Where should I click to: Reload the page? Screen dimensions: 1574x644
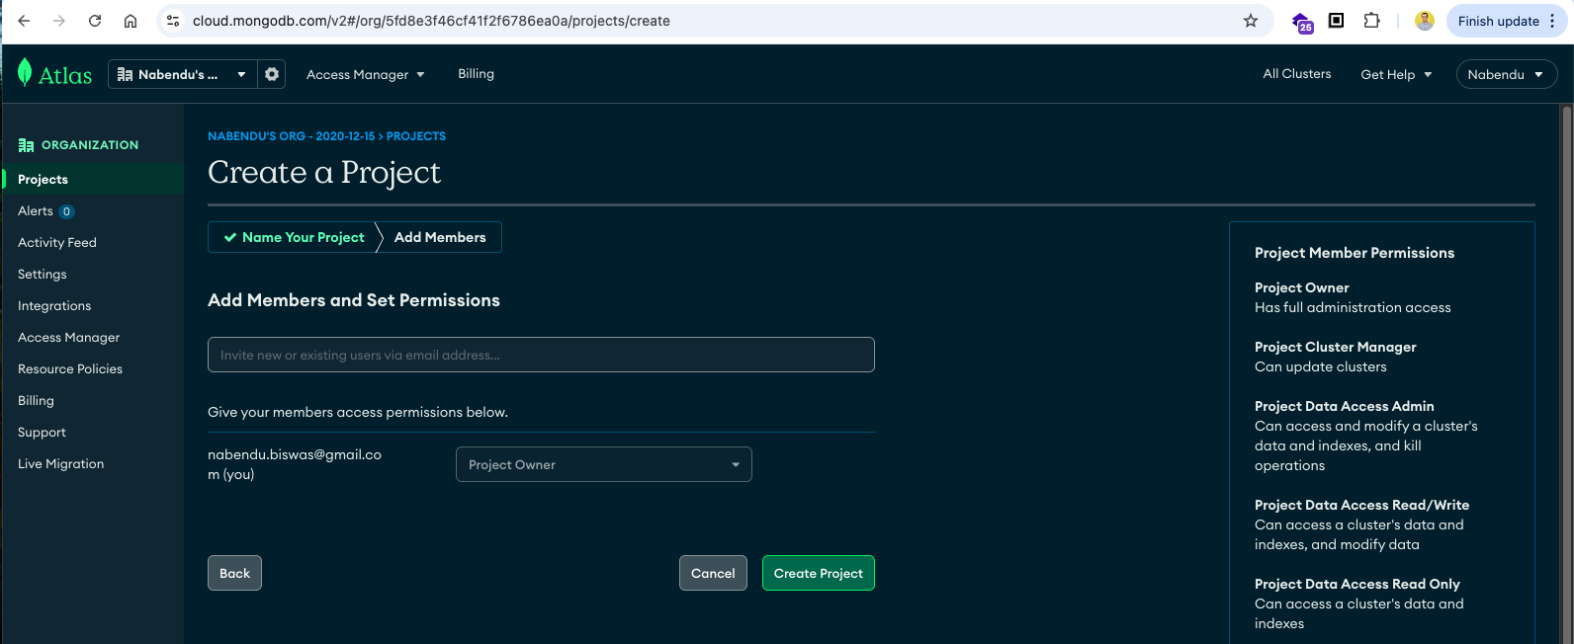click(x=95, y=21)
